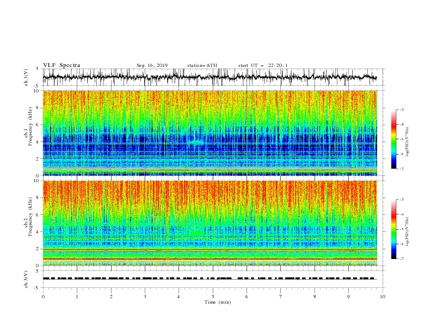Click the "3" tick on the time axis
The width and height of the screenshot is (431, 333).
145,297
